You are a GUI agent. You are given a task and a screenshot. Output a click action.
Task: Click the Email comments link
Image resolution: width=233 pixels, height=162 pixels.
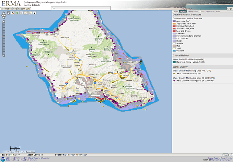[x=31, y=160]
